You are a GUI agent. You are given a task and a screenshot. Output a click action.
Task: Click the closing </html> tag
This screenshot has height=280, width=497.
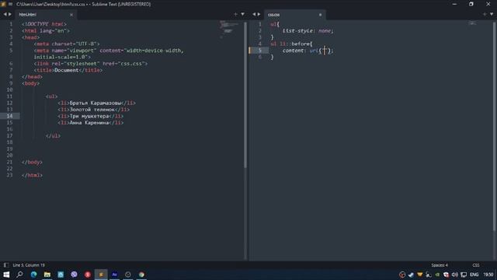(x=32, y=175)
